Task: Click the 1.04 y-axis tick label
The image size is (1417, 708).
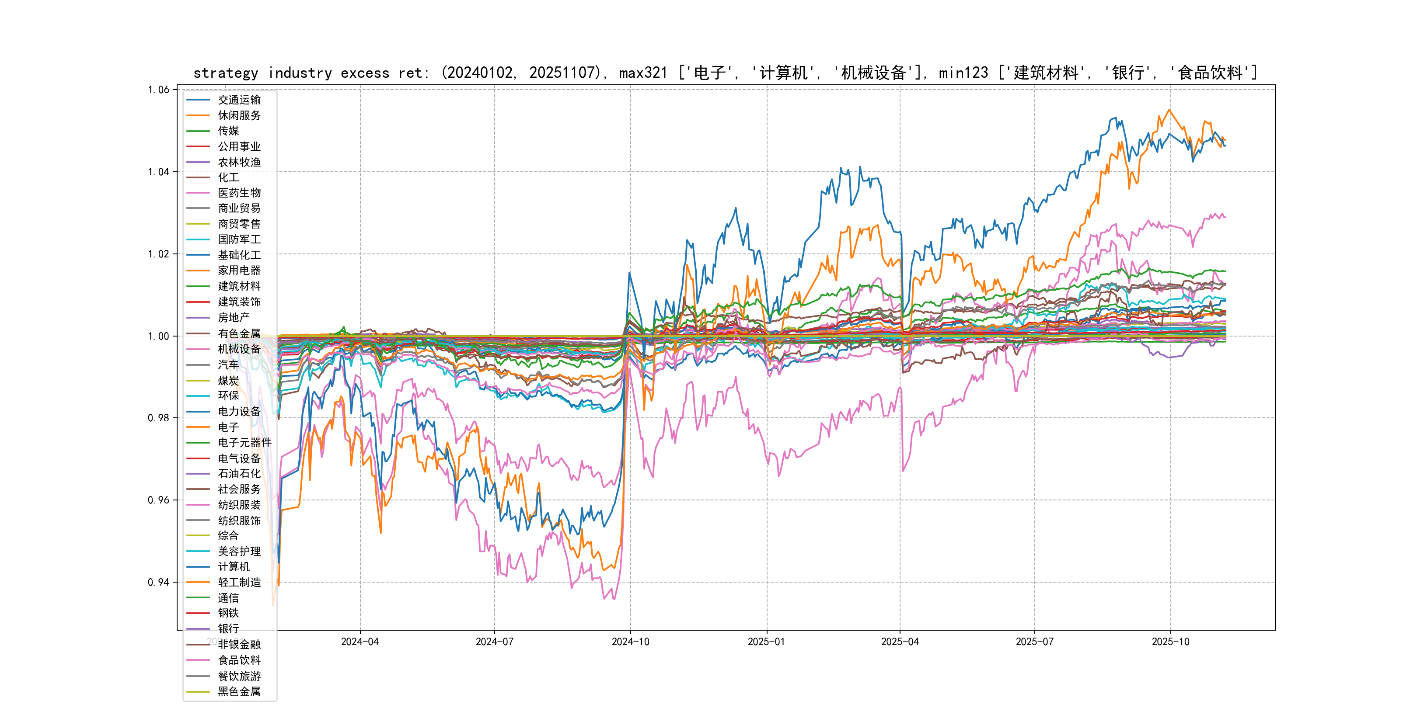Action: coord(158,172)
